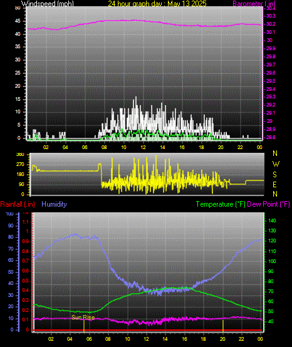Click the 45 windspeed axis value
The image size is (292, 347).
pos(18,21)
